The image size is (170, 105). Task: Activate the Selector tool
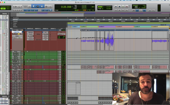click(38, 7)
